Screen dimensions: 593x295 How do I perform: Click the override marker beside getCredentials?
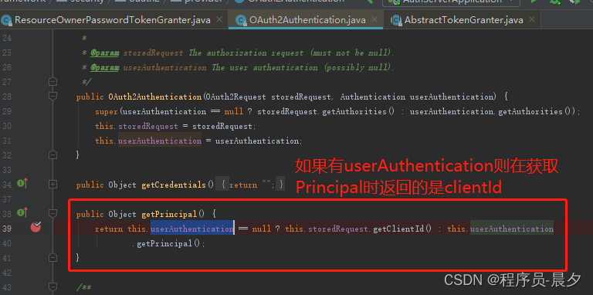click(x=22, y=185)
